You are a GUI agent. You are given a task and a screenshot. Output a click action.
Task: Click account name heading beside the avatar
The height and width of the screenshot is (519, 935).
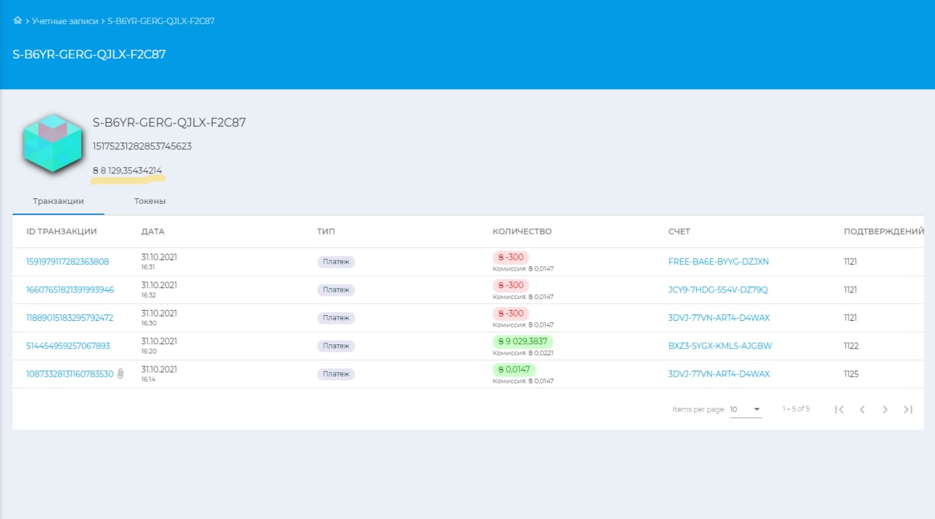(x=169, y=122)
